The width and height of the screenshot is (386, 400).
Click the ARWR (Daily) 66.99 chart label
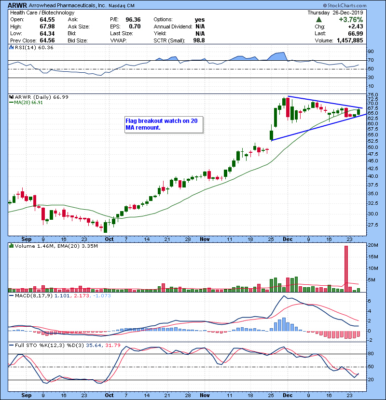pos(41,97)
